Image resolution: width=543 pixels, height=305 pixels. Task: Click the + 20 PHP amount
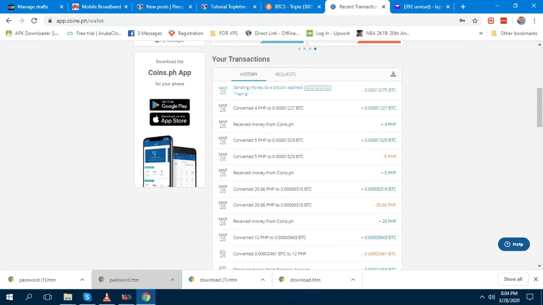point(387,221)
